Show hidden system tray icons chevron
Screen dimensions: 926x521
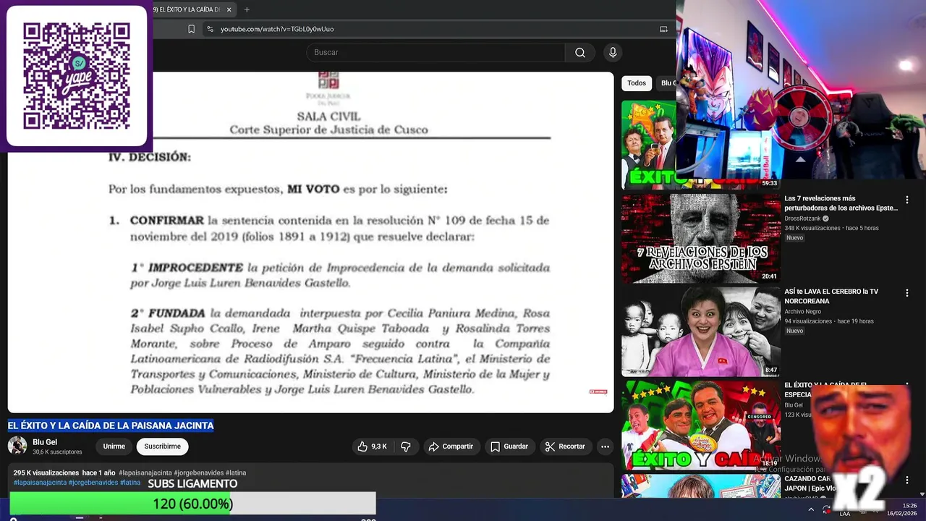coord(811,509)
